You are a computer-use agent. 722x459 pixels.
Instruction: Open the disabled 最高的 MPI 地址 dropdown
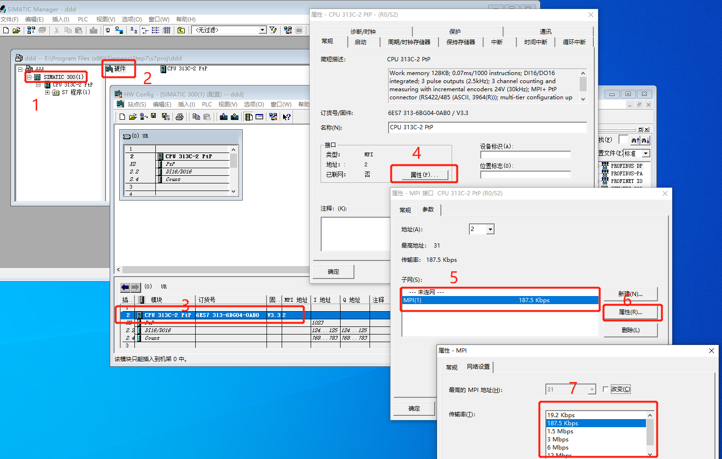pos(592,390)
